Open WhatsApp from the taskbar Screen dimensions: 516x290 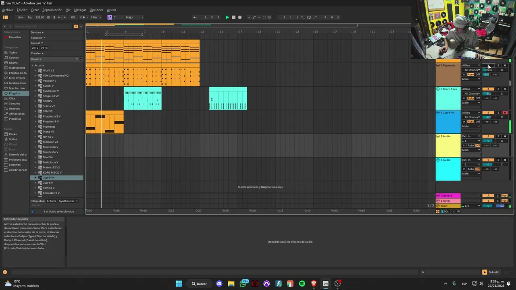pyautogui.click(x=243, y=284)
